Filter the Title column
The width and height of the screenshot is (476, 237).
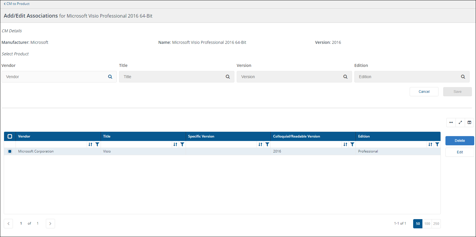[x=182, y=144]
